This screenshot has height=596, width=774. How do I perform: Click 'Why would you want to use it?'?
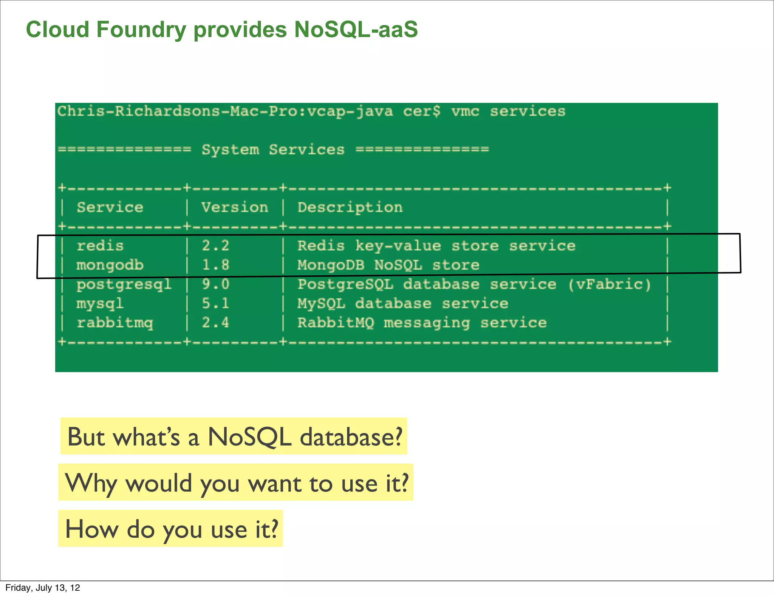pos(236,482)
